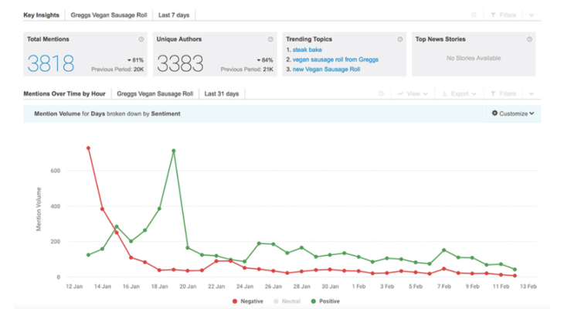Click the first negative data point at 13 Jan
The height and width of the screenshot is (309, 564).
pyautogui.click(x=88, y=148)
